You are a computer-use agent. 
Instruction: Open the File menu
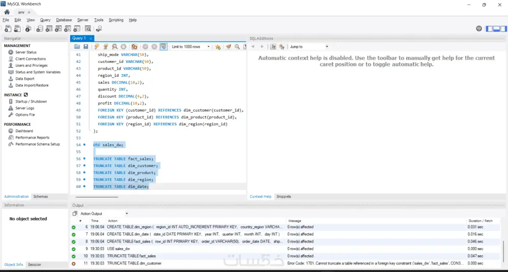[x=6, y=20]
